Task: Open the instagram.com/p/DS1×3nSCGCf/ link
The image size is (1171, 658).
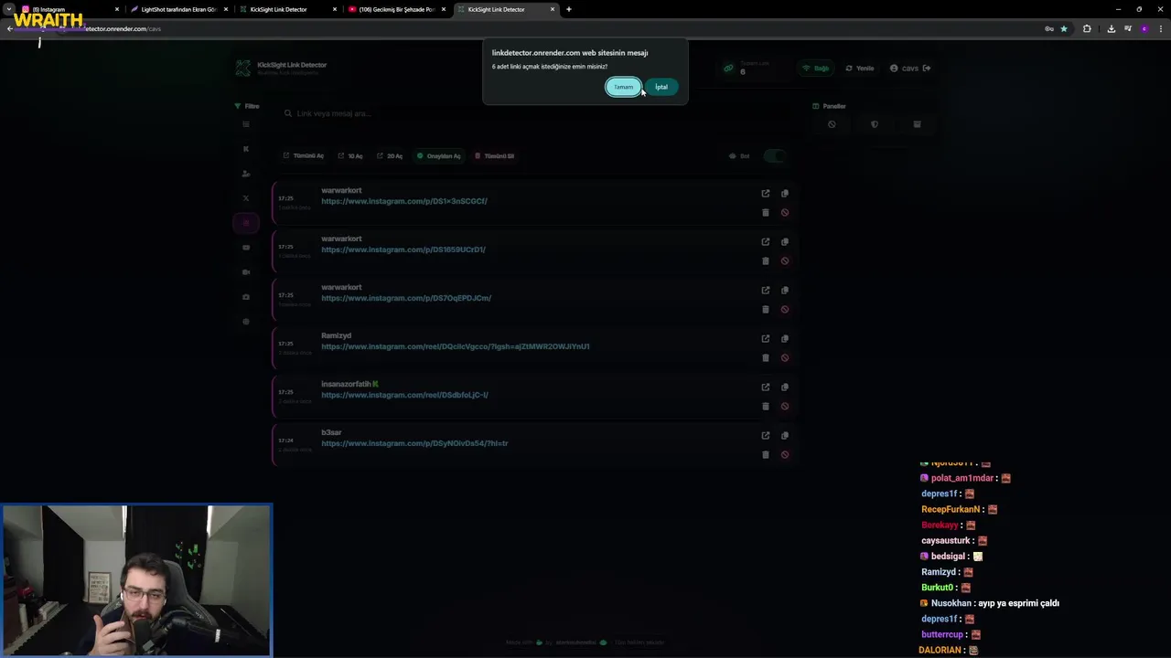Action: coord(404,201)
